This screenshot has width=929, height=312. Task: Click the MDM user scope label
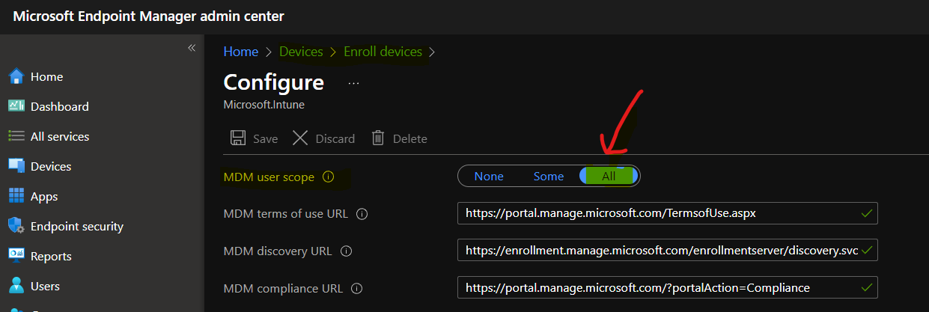269,177
